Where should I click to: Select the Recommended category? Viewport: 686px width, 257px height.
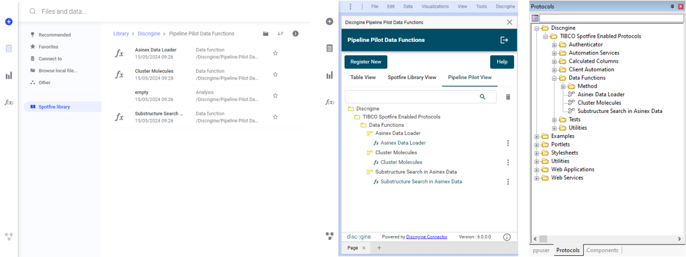(x=54, y=35)
